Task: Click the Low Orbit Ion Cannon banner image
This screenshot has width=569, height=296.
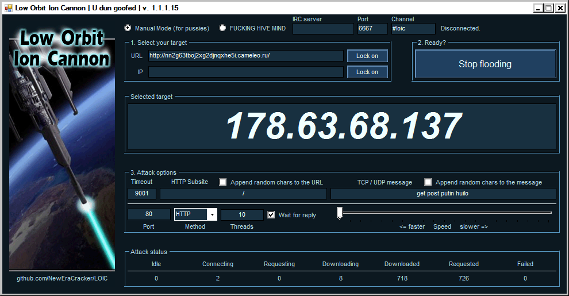Action: (x=62, y=148)
